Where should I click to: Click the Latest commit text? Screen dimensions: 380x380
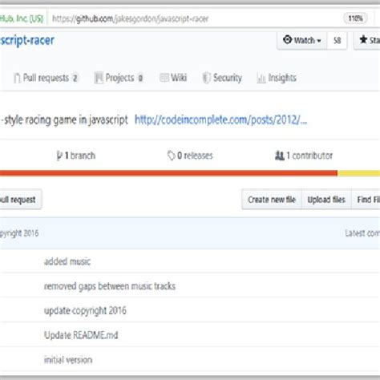tap(362, 233)
